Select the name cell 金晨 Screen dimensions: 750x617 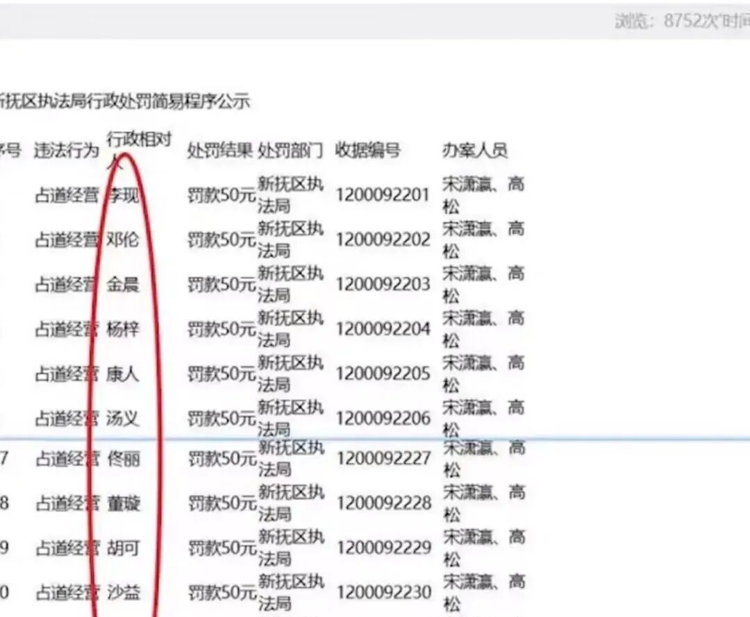coord(123,285)
